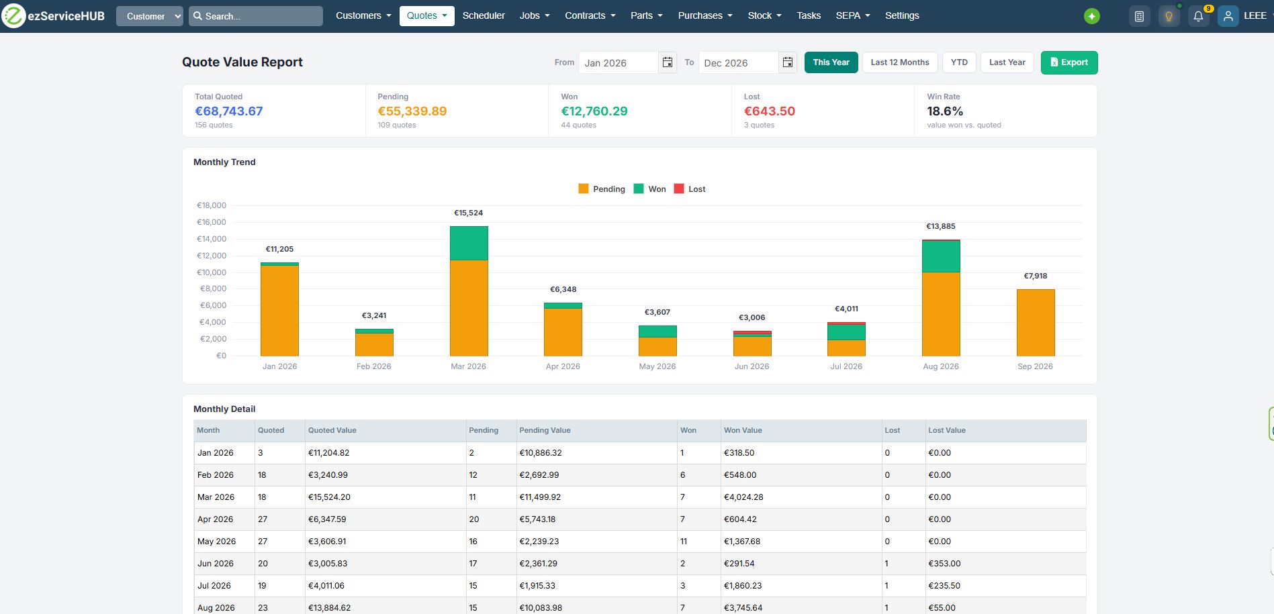
Task: Toggle Lost series in chart legend
Action: point(690,189)
